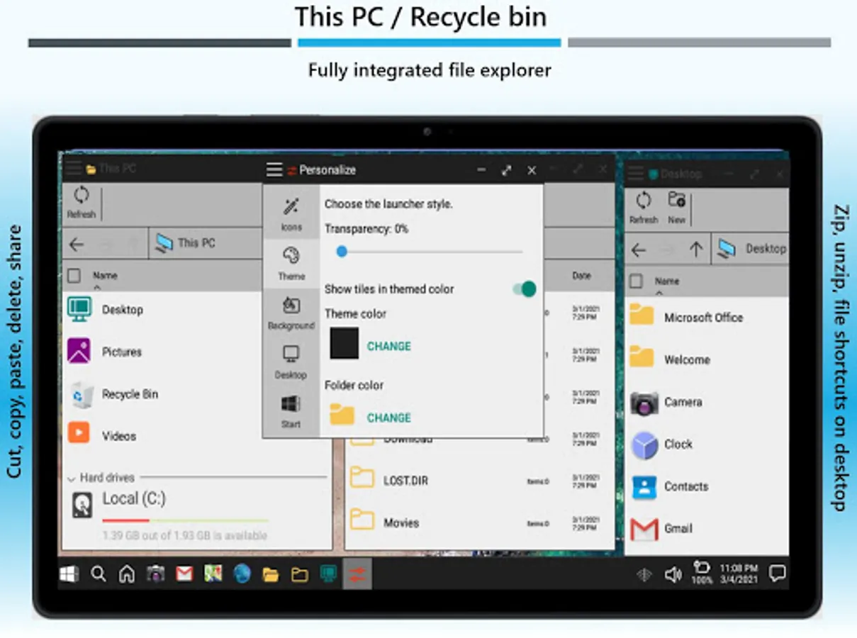Open Maps icon on taskbar
Viewport: 857px width, 638px height.
point(213,573)
